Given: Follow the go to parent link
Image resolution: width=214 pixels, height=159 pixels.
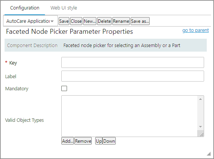Looking at the screenshot, I should (196, 30).
